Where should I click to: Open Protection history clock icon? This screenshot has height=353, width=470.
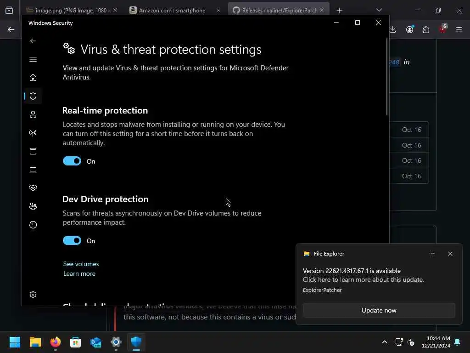coord(33,224)
